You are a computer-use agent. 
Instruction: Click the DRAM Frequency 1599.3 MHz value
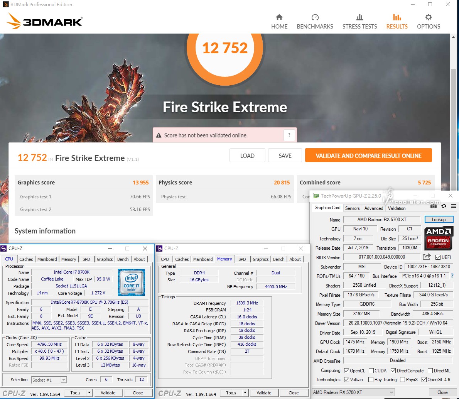pyautogui.click(x=247, y=303)
